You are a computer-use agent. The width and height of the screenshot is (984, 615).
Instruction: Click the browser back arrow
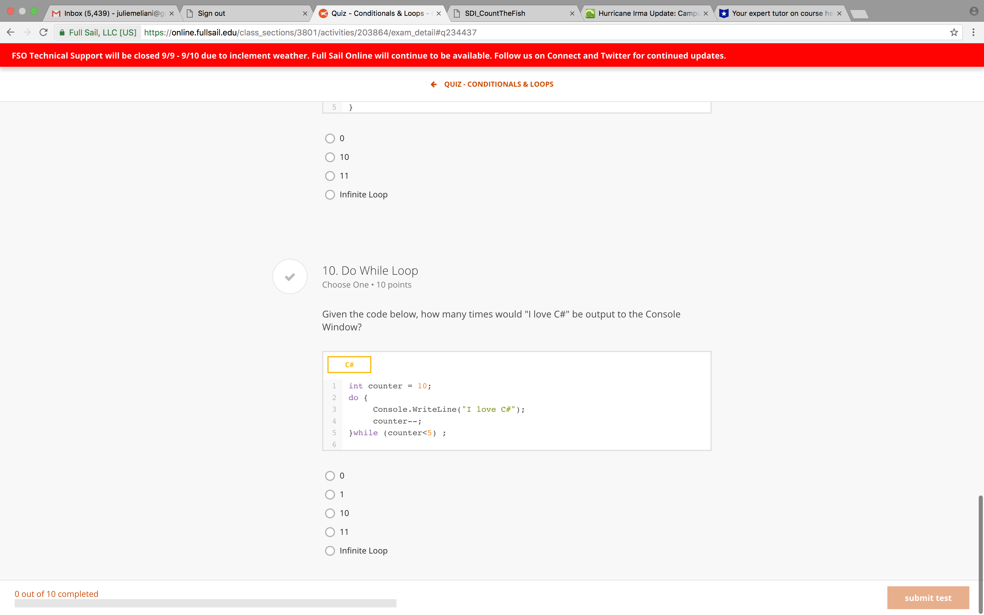pos(11,33)
